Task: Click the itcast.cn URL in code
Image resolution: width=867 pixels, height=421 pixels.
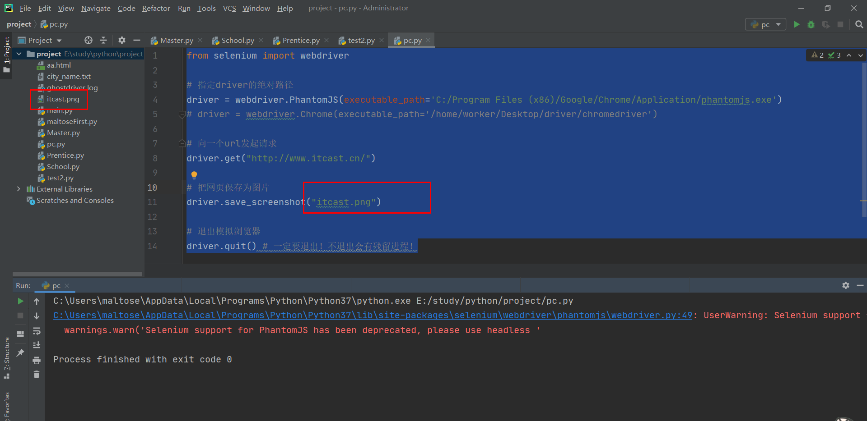Action: click(x=308, y=158)
